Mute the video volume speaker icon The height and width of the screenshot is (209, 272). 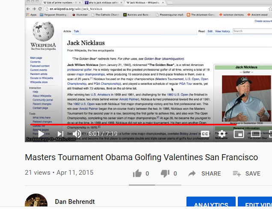77,134
